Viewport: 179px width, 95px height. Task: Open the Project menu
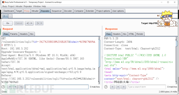(11, 6)
